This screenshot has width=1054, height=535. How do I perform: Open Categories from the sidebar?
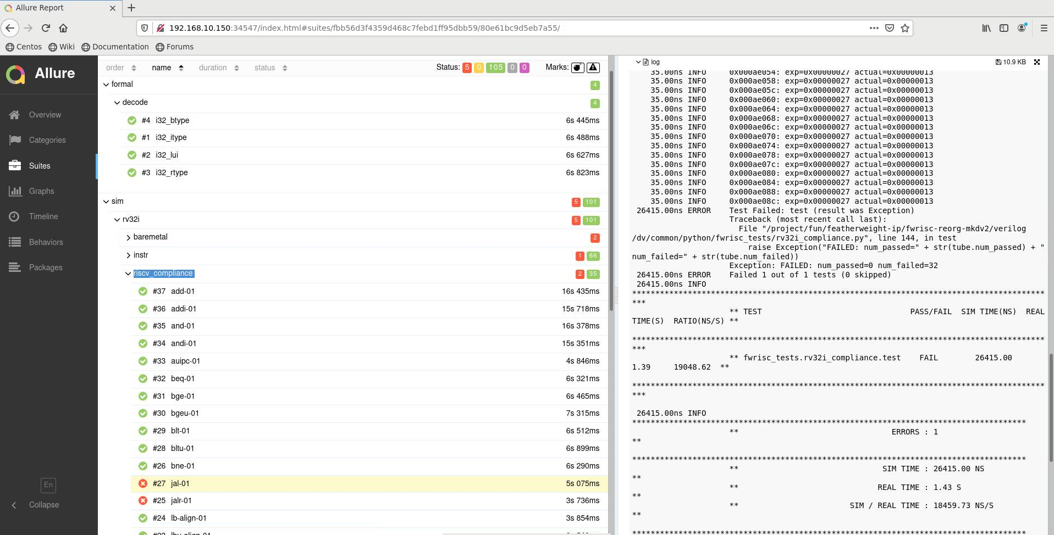(47, 140)
